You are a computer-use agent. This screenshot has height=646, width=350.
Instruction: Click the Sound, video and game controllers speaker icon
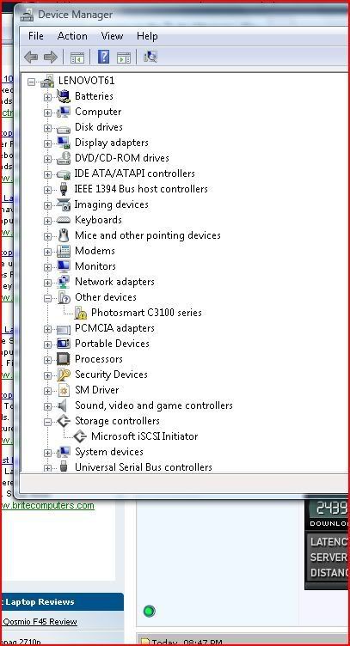pyautogui.click(x=63, y=405)
